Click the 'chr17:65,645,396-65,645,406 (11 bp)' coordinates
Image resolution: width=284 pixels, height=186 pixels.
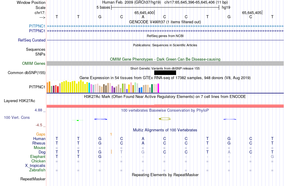tap(196, 2)
